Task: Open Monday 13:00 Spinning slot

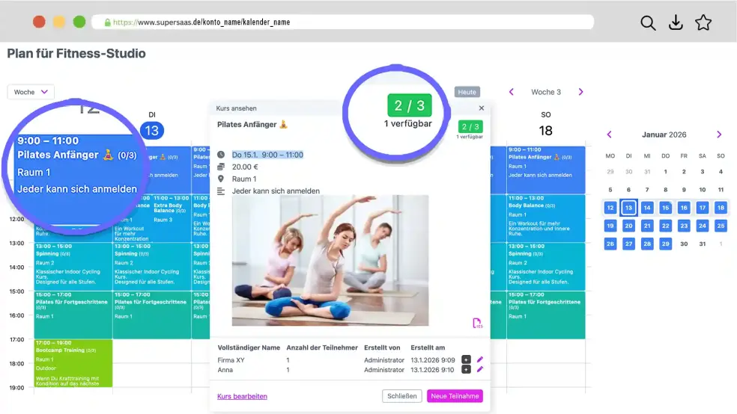Action: 73,266
